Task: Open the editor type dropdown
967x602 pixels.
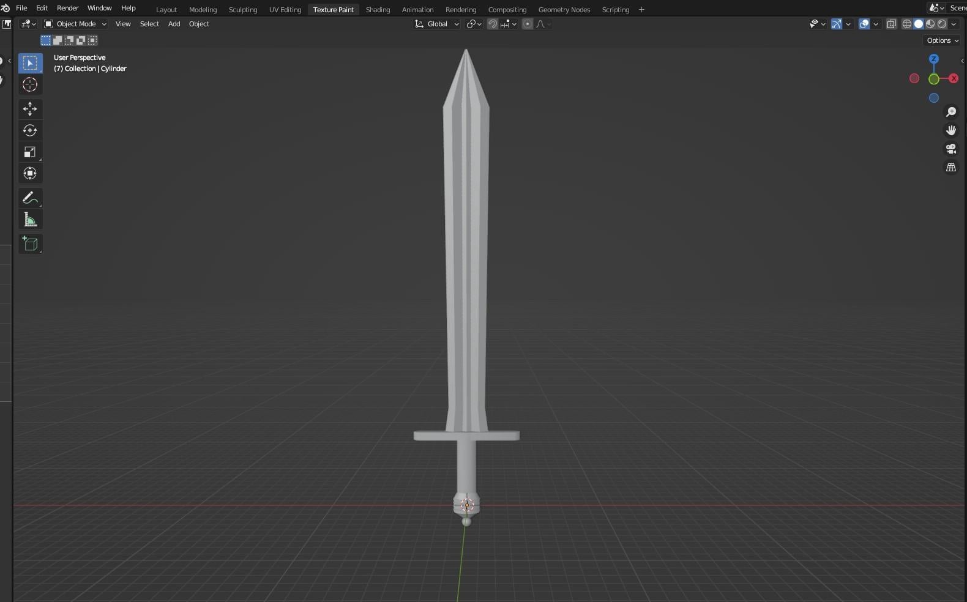Action: tap(28, 24)
